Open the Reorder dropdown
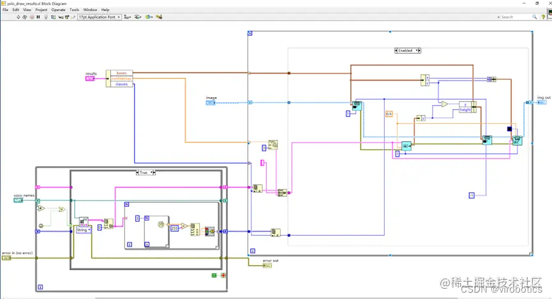The height and width of the screenshot is (299, 552). tap(149, 17)
